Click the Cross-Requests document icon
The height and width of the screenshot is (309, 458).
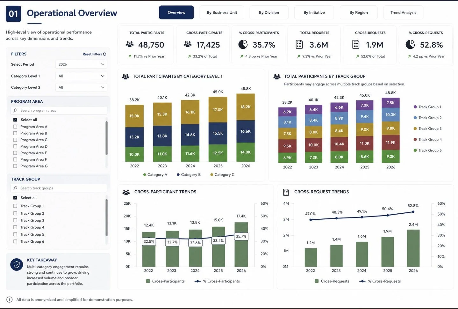[356, 44]
